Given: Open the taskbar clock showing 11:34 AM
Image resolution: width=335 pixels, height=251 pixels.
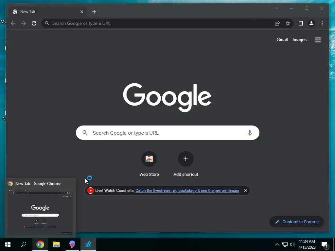Looking at the screenshot, I should tap(307, 244).
